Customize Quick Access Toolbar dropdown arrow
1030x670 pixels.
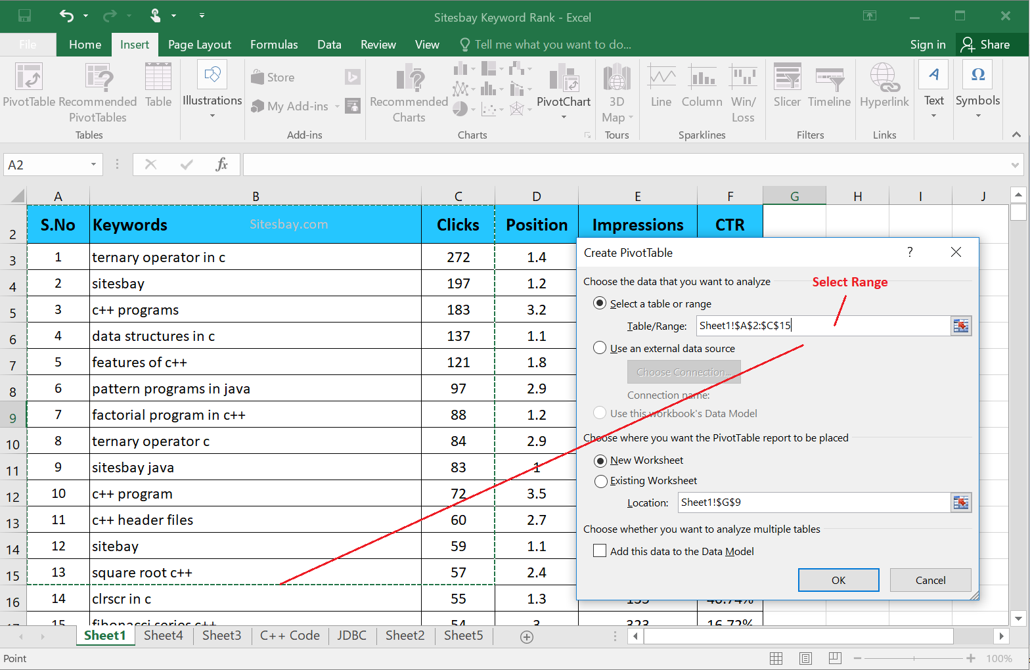pos(202,15)
